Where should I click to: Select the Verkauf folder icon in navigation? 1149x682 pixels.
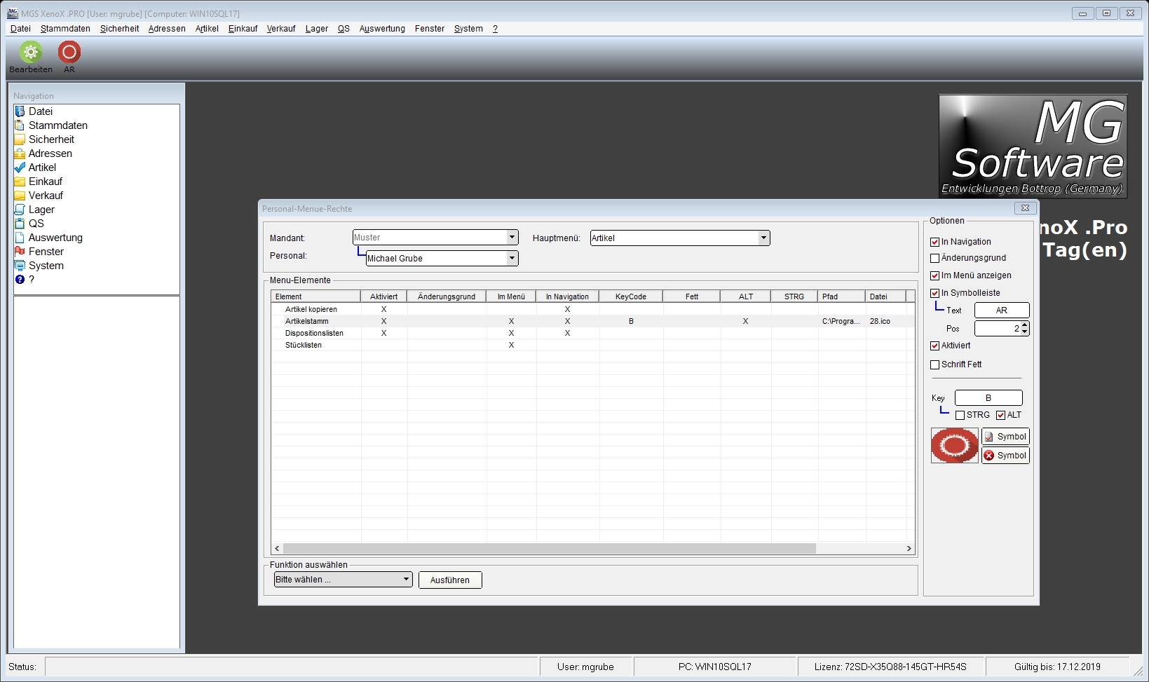20,196
